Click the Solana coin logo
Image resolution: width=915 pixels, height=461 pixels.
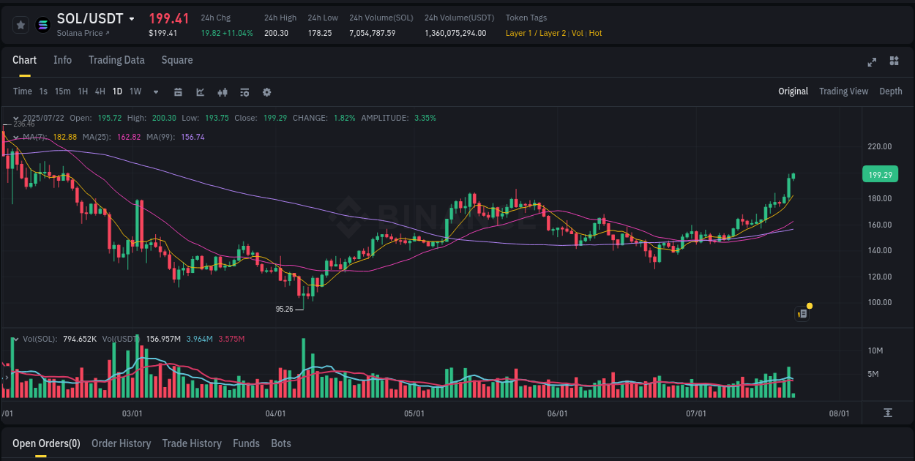[x=42, y=24]
